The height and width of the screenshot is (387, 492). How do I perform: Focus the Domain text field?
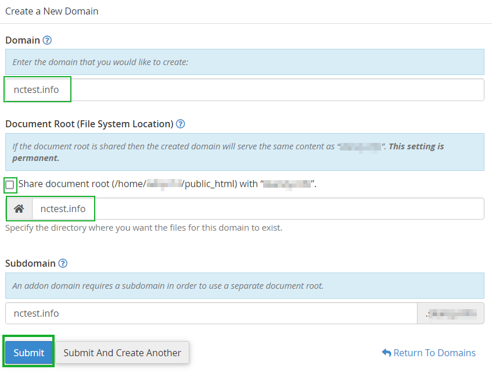(x=244, y=89)
